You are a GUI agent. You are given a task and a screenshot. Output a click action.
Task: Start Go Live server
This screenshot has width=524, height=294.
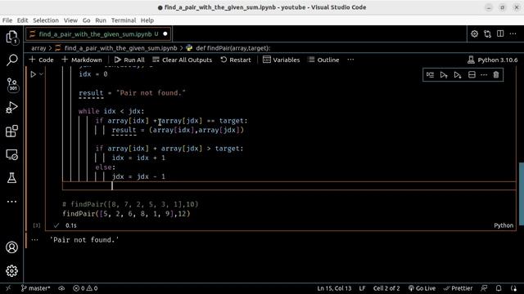pos(422,288)
